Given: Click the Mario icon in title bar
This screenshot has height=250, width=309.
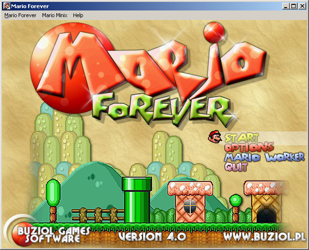Looking at the screenshot, I should 7,6.
